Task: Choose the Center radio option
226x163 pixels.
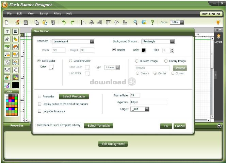Action: (155, 73)
